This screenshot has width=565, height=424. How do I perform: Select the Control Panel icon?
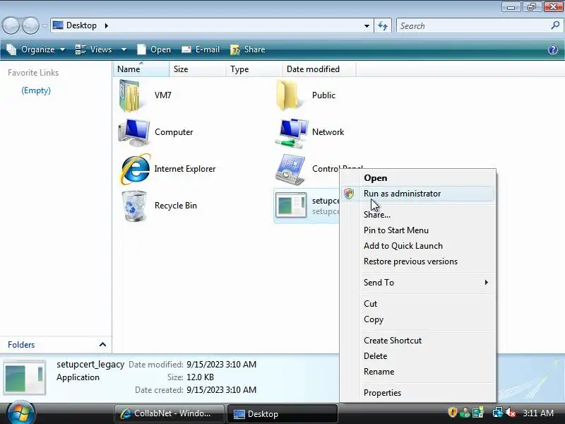pyautogui.click(x=290, y=169)
